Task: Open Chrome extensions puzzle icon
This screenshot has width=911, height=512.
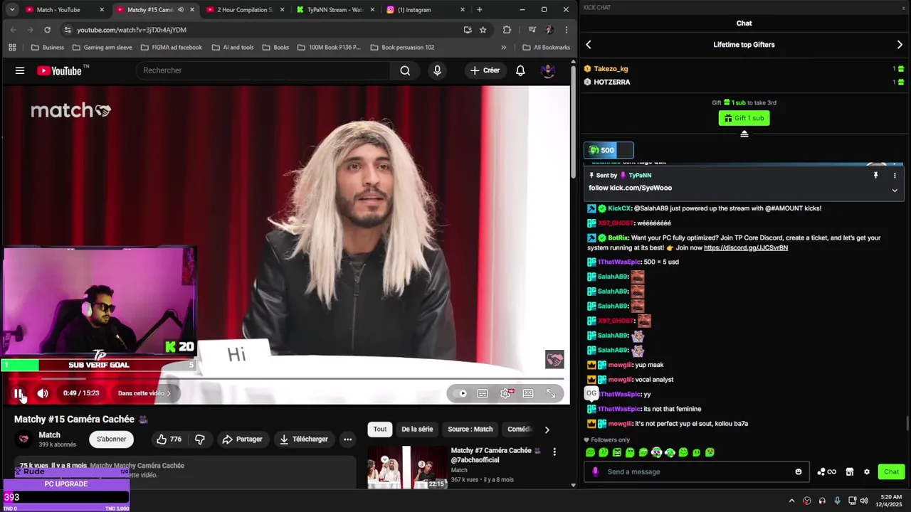Action: (x=507, y=30)
